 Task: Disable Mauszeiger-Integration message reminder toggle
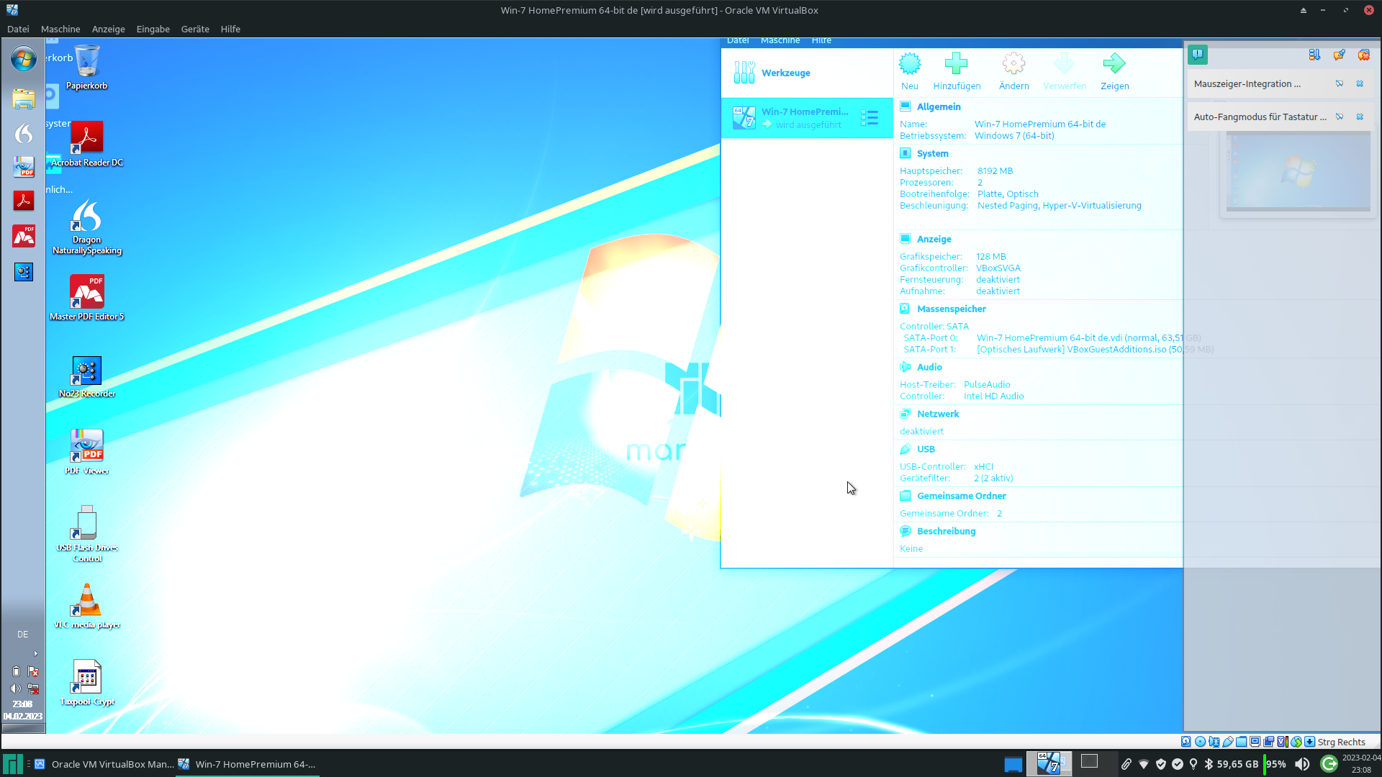1340,83
